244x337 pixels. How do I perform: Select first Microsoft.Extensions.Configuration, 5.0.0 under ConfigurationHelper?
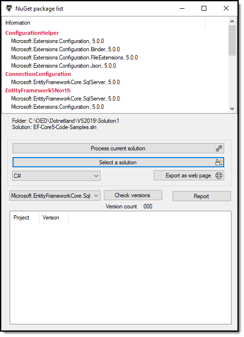coord(57,41)
